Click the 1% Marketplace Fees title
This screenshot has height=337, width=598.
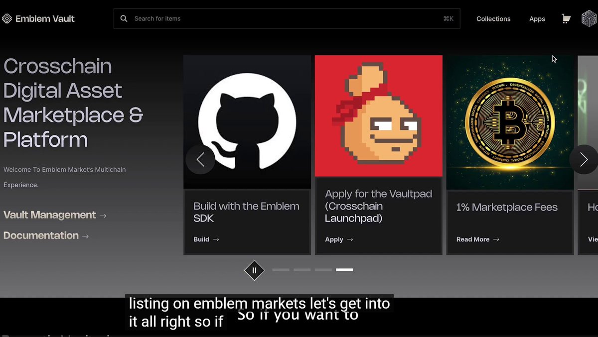pos(507,207)
